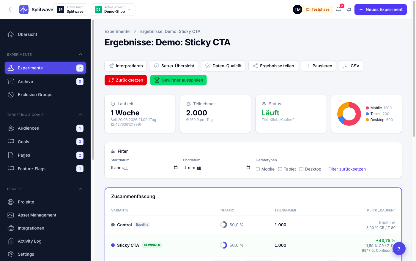Click the Asset Management image icon

[x=11, y=215]
